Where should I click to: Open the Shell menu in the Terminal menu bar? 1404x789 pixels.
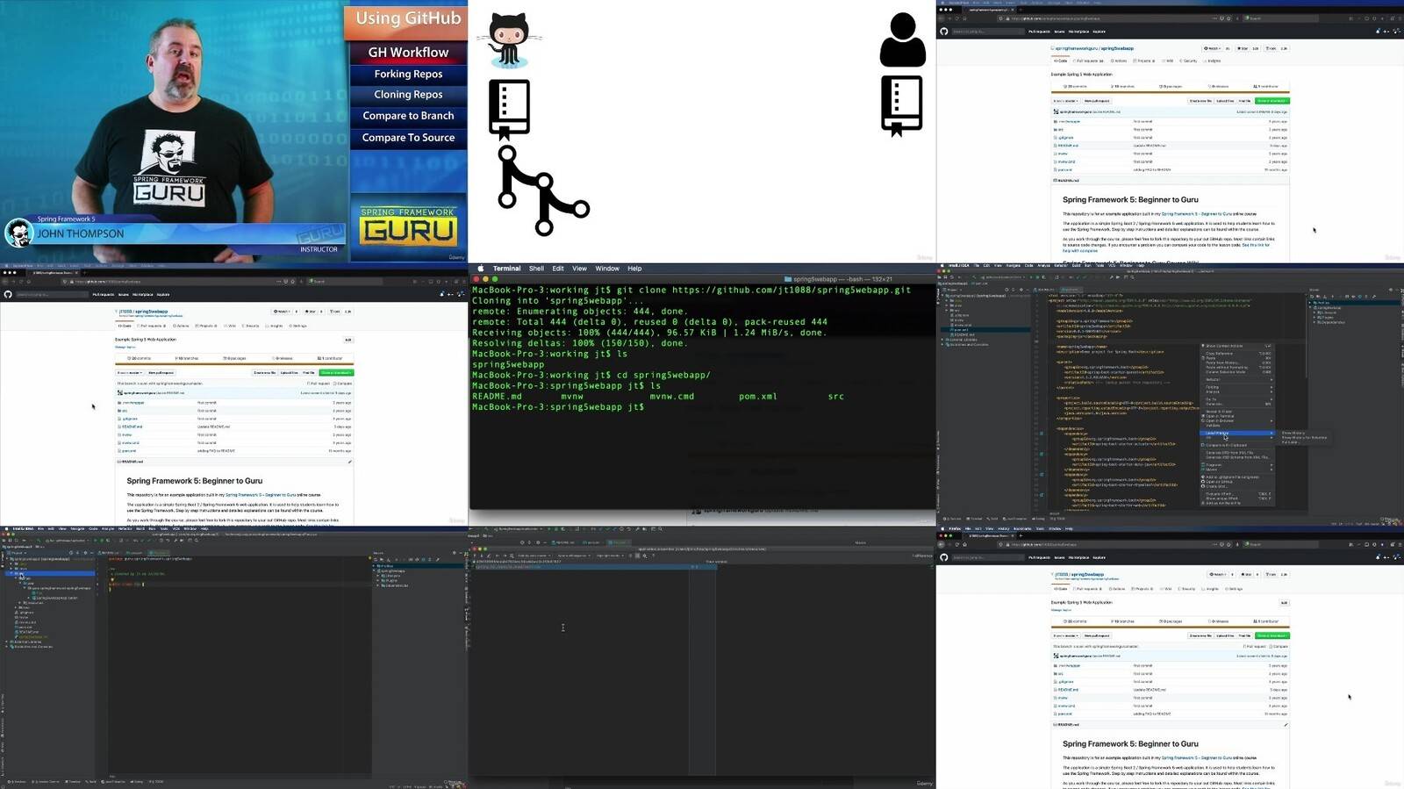[x=536, y=269]
